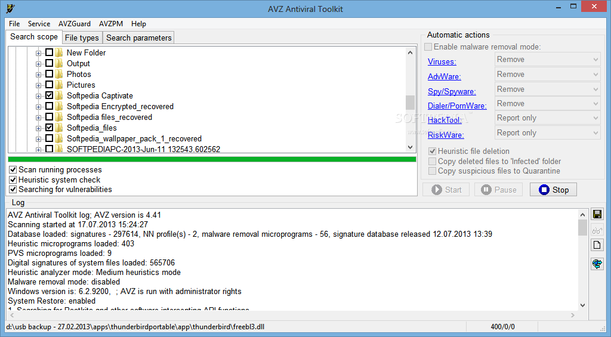
Task: Open the RiskWare action dropdown
Action: point(548,133)
